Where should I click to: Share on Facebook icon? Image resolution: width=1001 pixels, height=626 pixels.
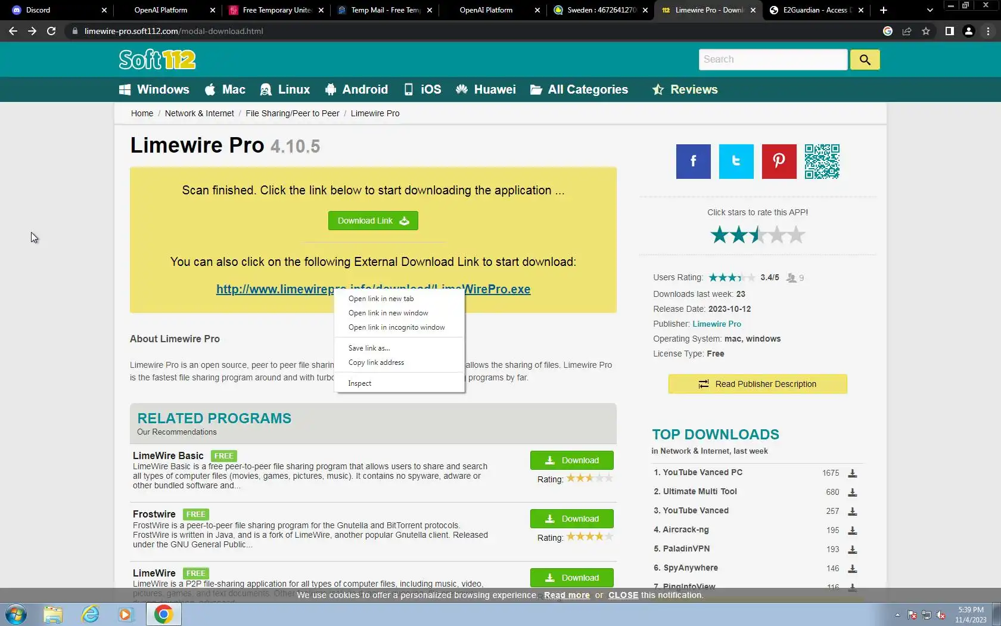[693, 161]
